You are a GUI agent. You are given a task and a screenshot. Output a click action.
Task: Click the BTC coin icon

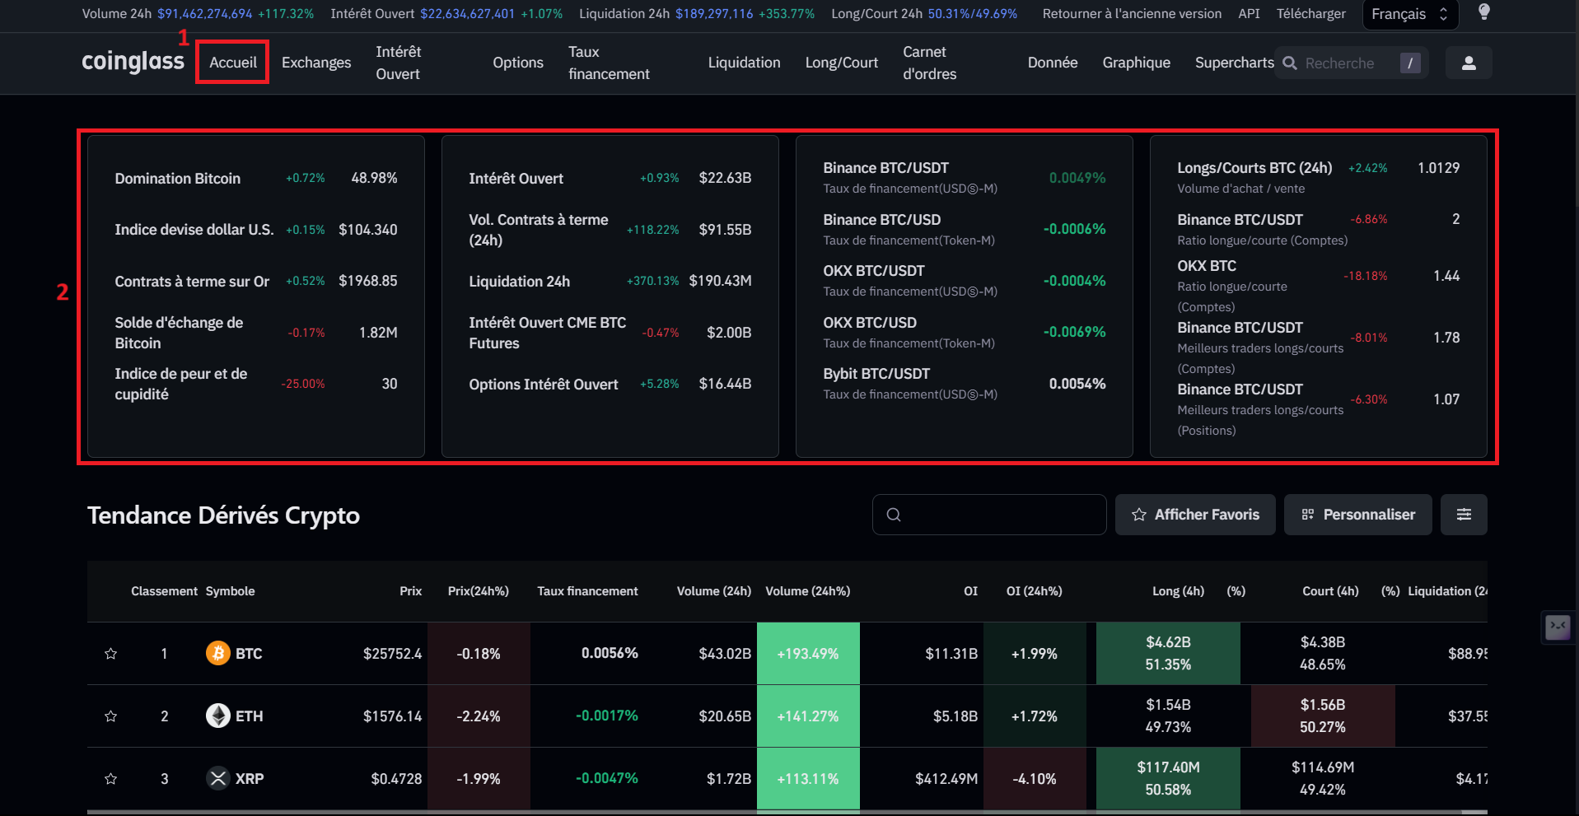click(217, 653)
